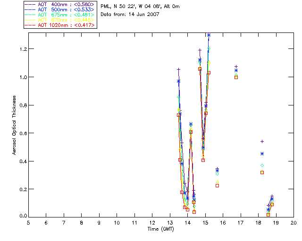302x241 pixels.
Task: Click the first blue star marker near 0.97 at 13.5 hours
Action: 178,81
